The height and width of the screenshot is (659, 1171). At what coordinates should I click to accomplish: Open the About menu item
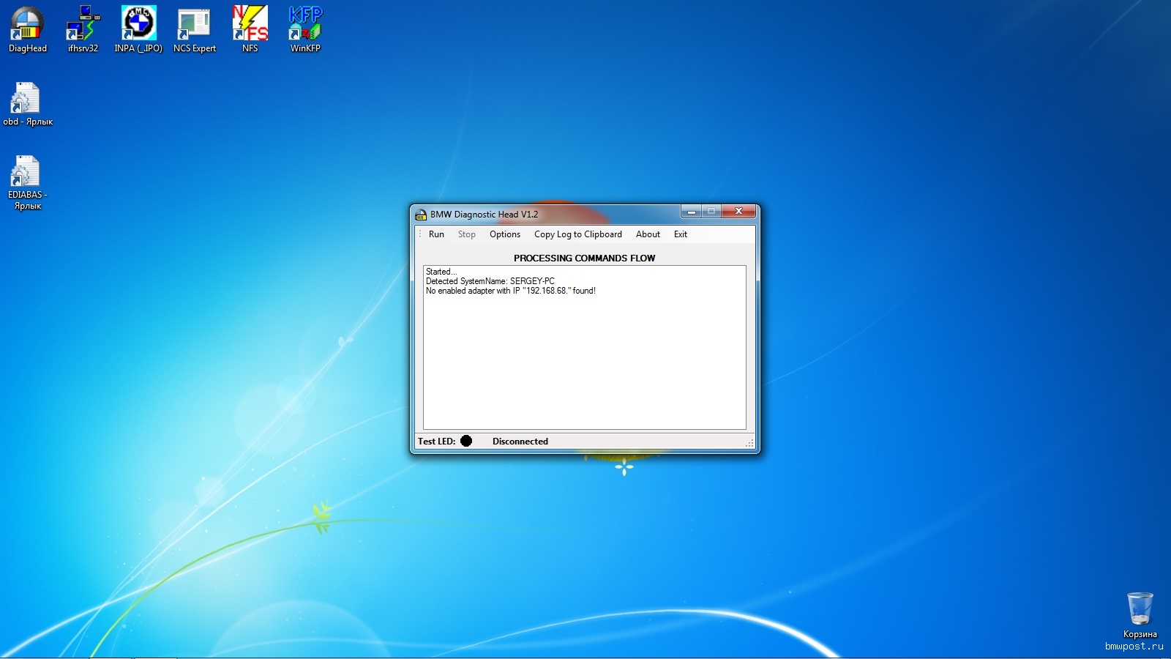[x=648, y=234]
